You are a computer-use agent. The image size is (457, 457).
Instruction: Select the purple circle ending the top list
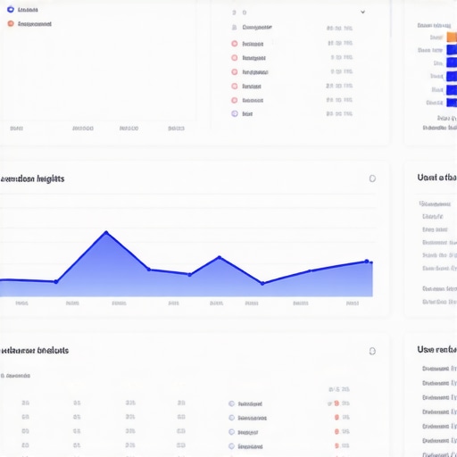tap(235, 113)
